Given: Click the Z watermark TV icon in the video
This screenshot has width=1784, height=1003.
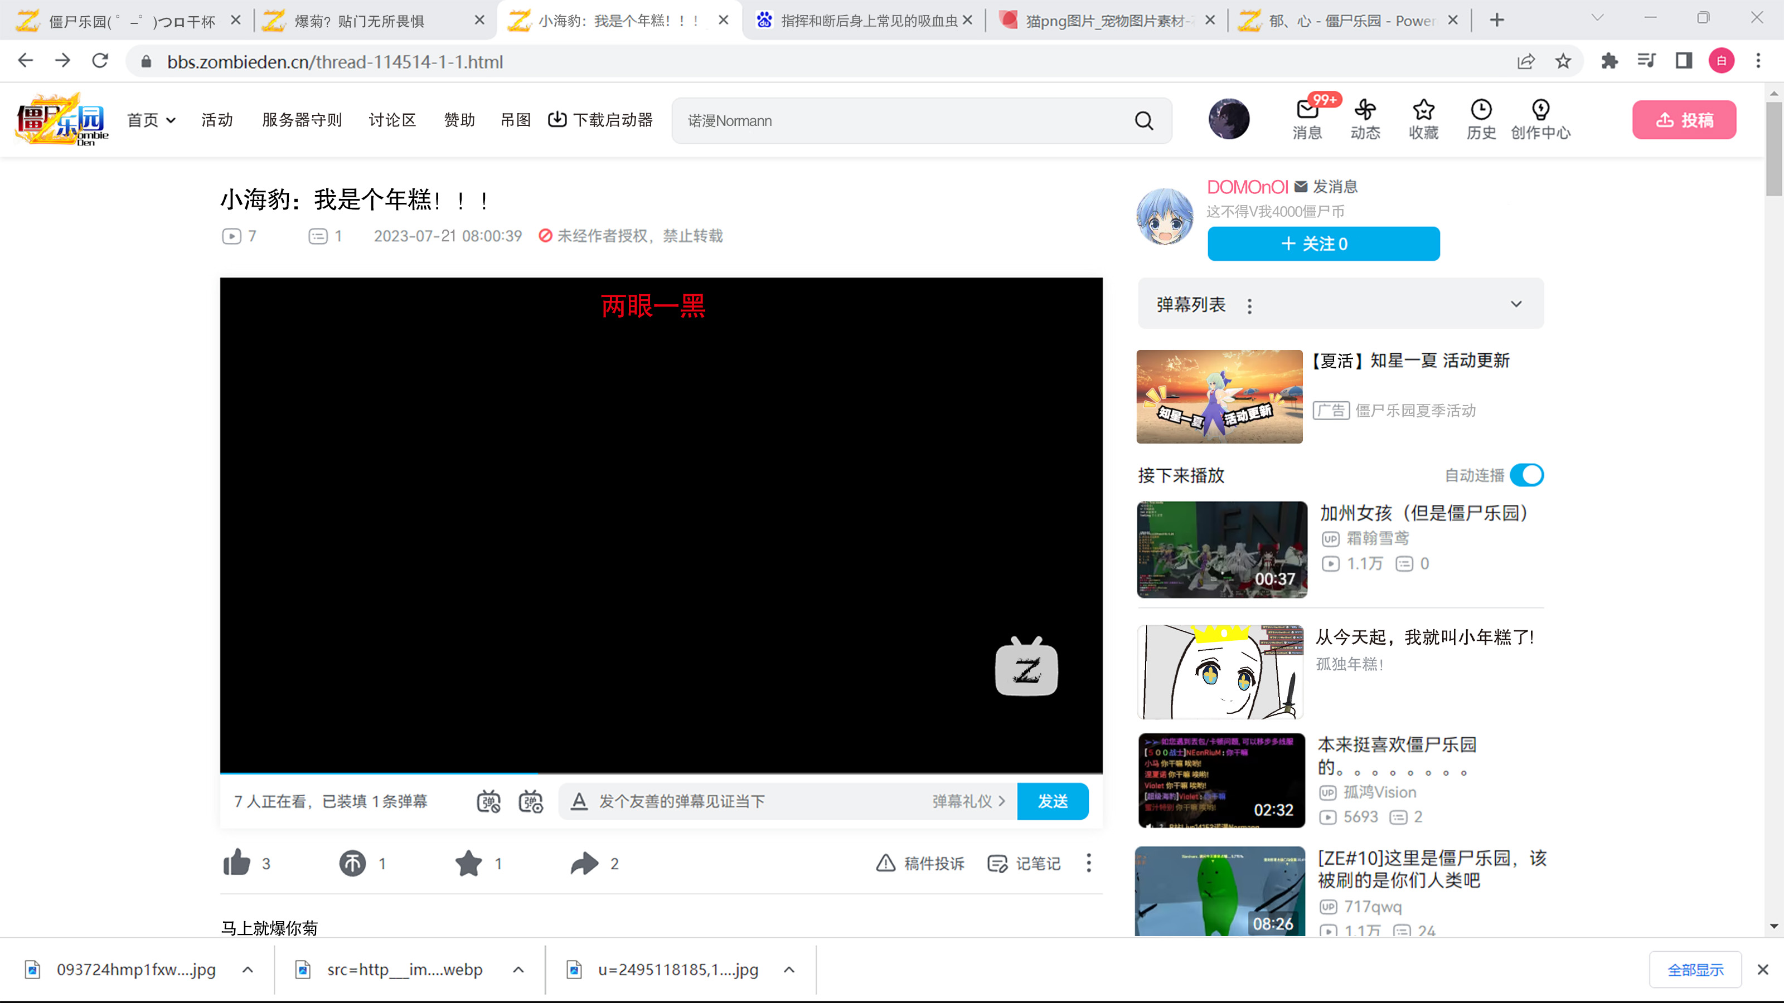Looking at the screenshot, I should (1026, 666).
